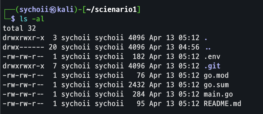This screenshot has width=263, height=114.
Task: Click the total 32 line
Action: tap(19, 28)
